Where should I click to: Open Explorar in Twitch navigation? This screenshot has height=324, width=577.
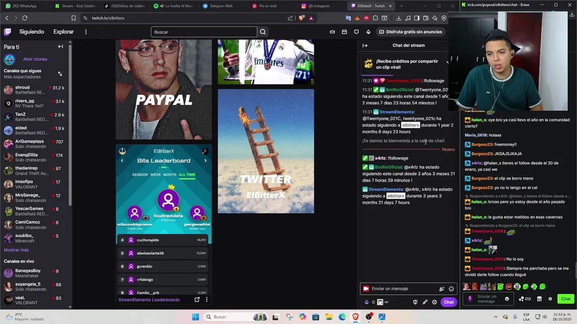pos(64,32)
